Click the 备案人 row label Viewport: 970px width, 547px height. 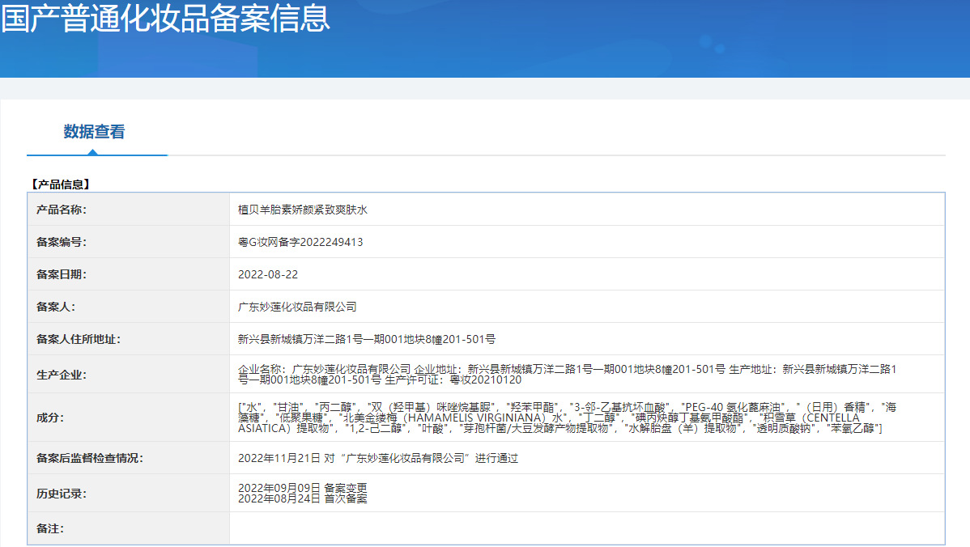[56, 307]
